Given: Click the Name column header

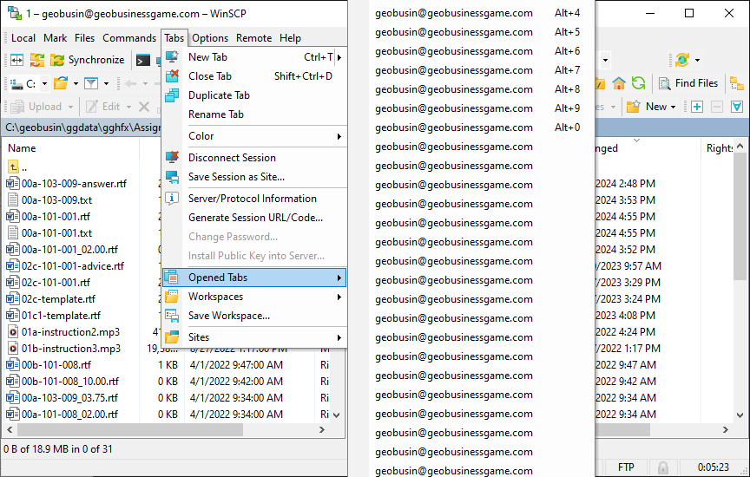Looking at the screenshot, I should pos(22,148).
